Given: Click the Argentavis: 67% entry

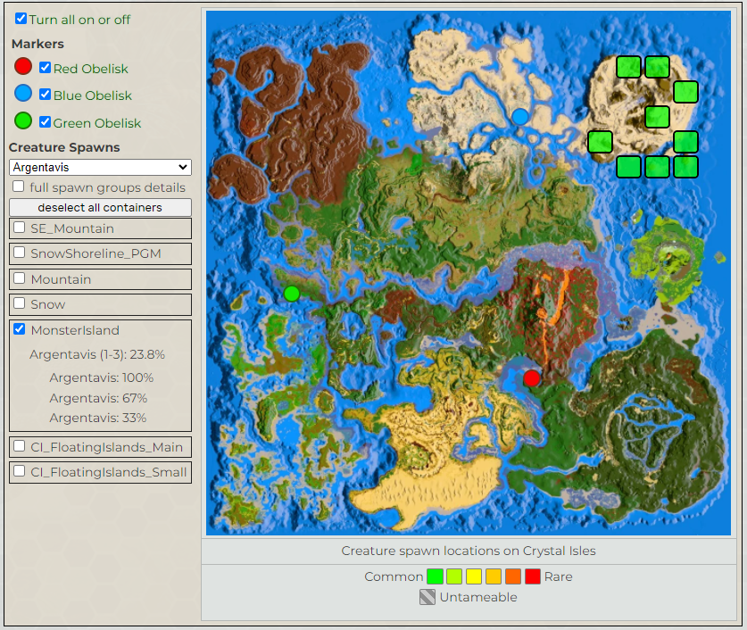Looking at the screenshot, I should click(98, 398).
